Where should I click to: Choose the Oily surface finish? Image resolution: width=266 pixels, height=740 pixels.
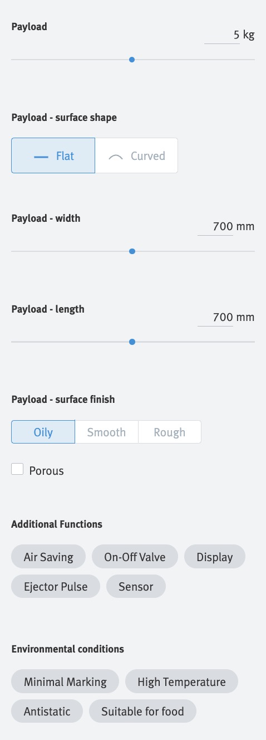coord(43,432)
